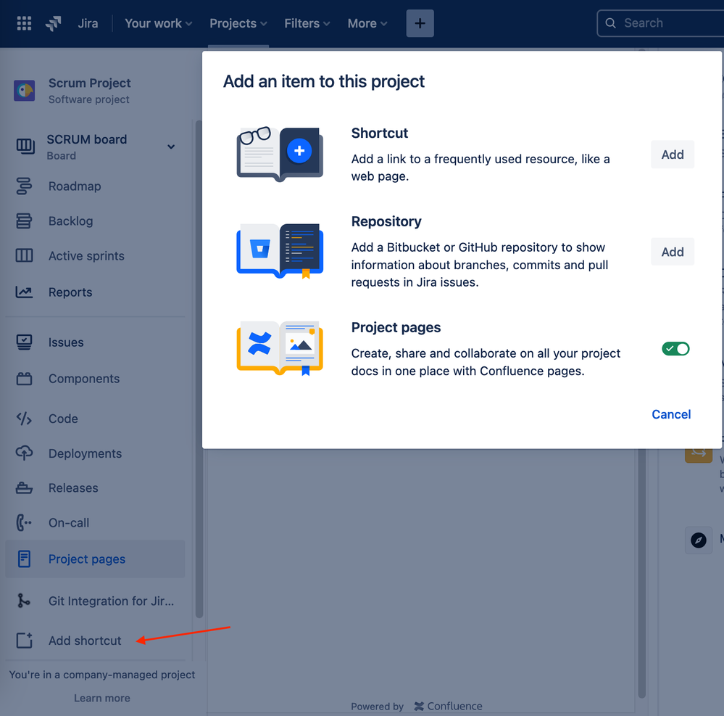Add a Shortcut item
The width and height of the screenshot is (724, 716).
673,155
